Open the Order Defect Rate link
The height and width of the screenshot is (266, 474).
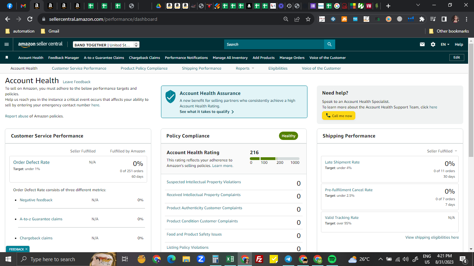(x=32, y=162)
